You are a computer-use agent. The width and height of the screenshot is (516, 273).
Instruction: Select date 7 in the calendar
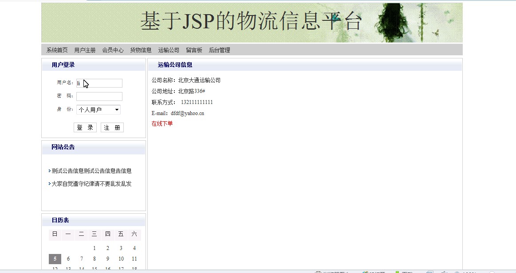point(81,259)
